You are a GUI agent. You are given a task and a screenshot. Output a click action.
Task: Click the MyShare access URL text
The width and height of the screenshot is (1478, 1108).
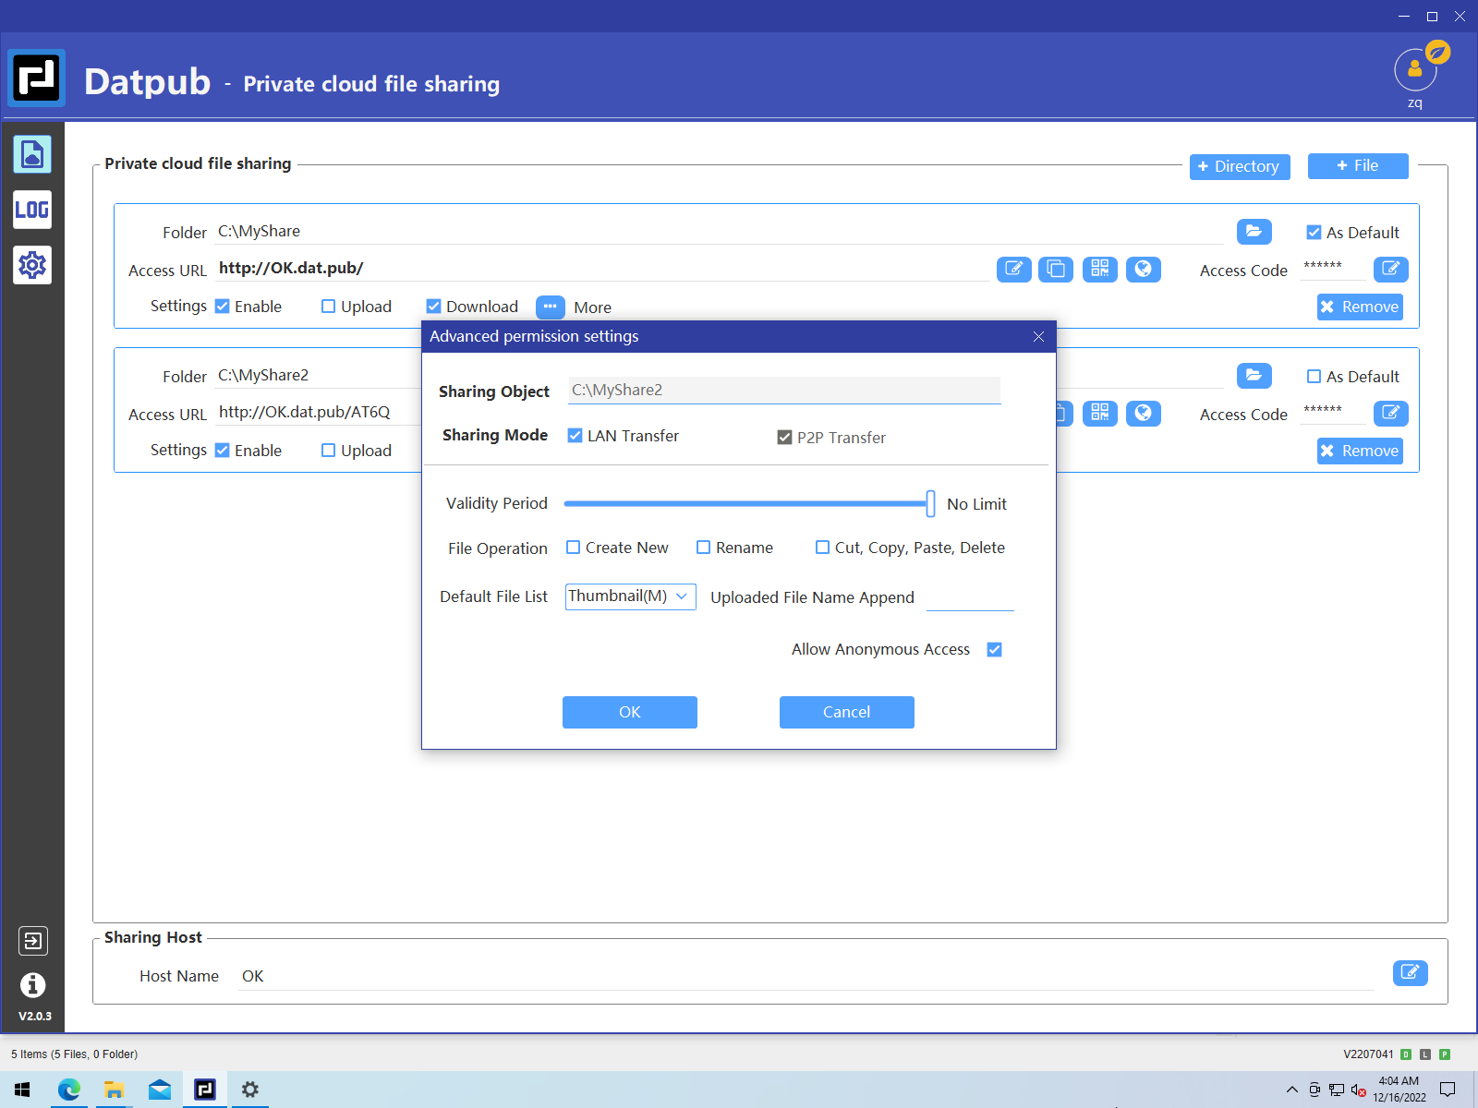pos(291,268)
